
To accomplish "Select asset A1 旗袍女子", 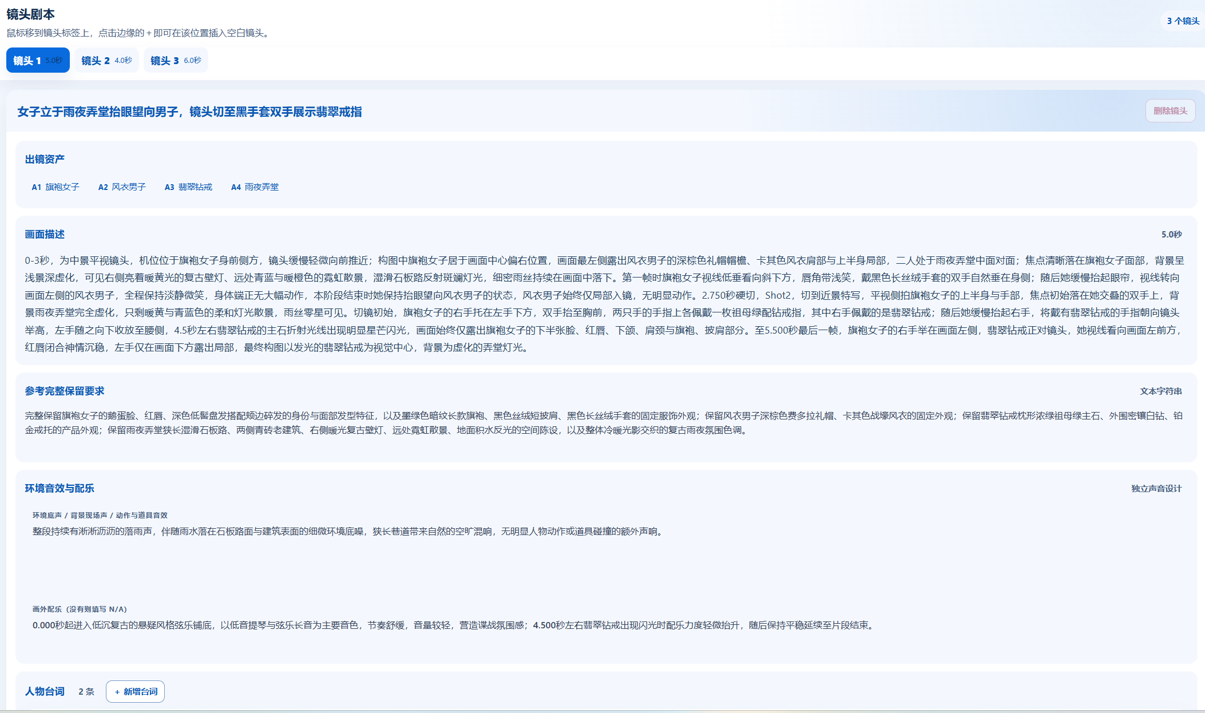I will point(56,187).
